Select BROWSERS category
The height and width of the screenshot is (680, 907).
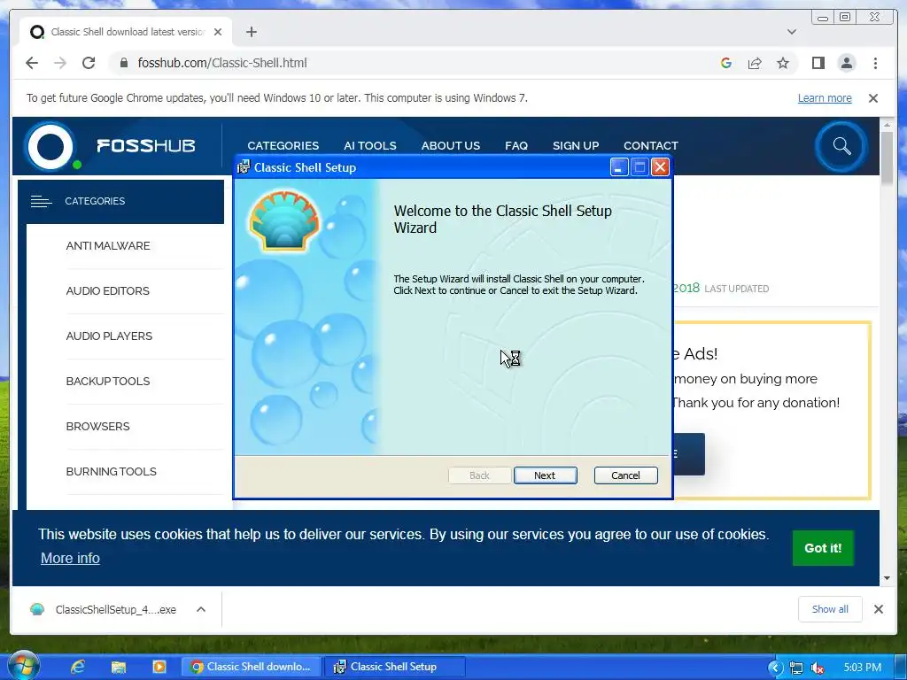click(x=97, y=426)
